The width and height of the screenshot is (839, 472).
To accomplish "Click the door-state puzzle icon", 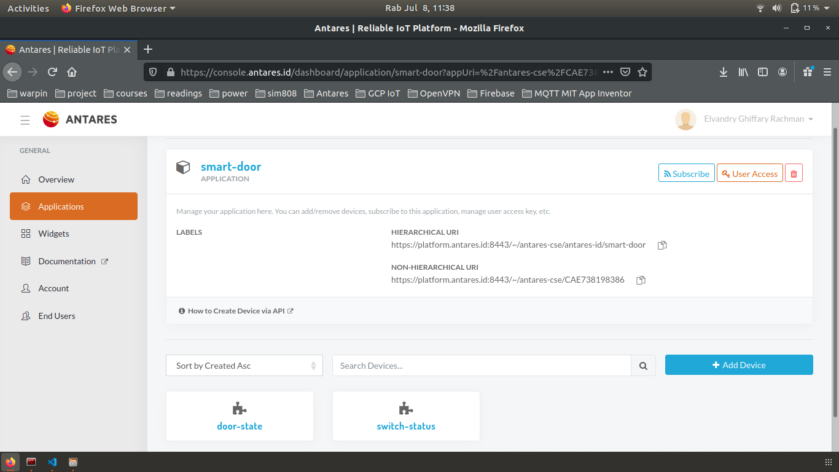I will click(240, 408).
